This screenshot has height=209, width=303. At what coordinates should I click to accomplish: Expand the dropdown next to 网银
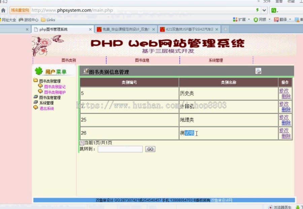[x=269, y=20]
